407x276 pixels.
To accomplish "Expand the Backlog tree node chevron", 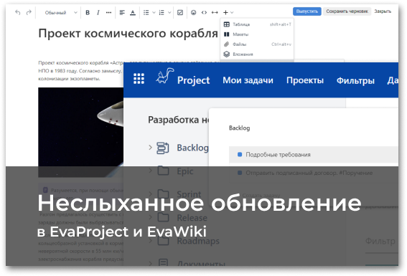I will pyautogui.click(x=150, y=148).
